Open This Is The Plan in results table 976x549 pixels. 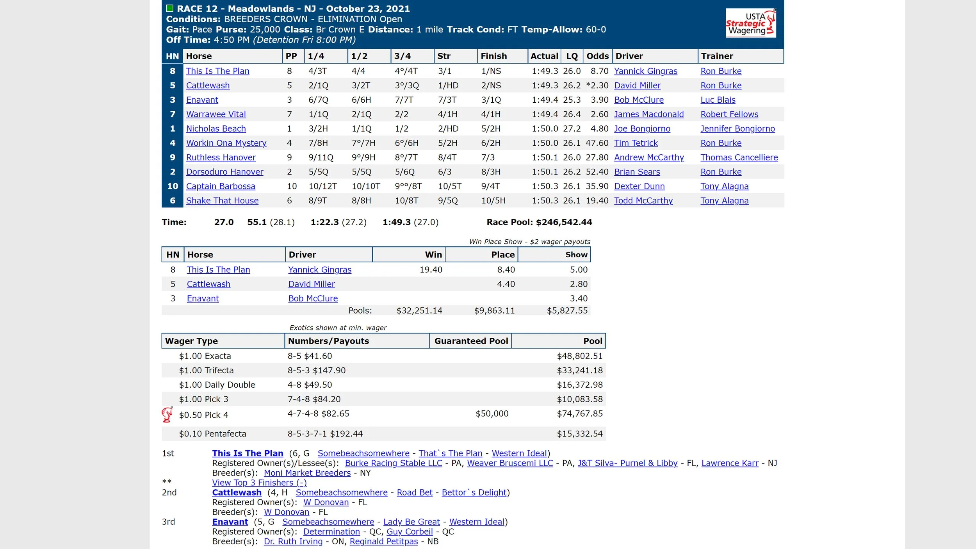(217, 71)
